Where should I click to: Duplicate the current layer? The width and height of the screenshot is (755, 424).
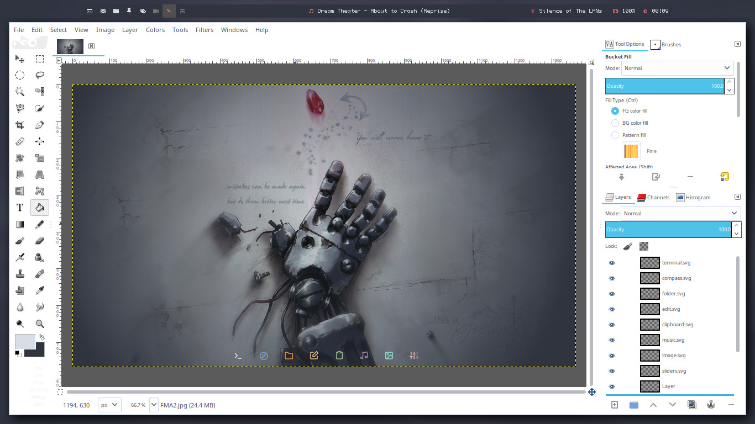(692, 405)
